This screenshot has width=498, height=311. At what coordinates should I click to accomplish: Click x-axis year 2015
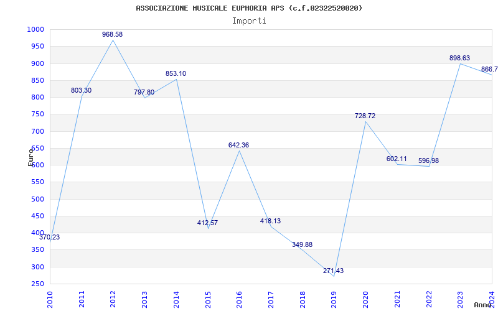[x=208, y=299]
